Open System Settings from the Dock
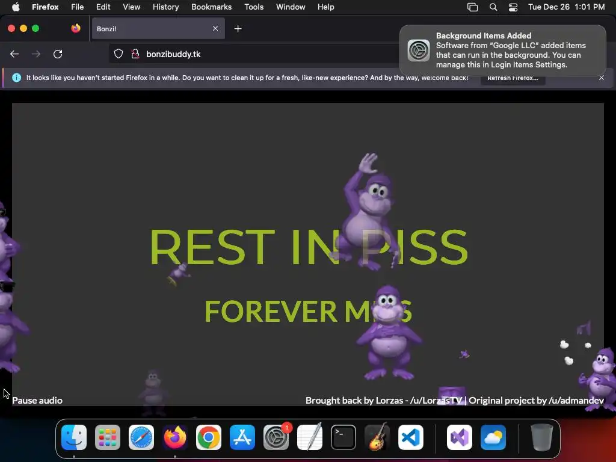 tap(276, 437)
